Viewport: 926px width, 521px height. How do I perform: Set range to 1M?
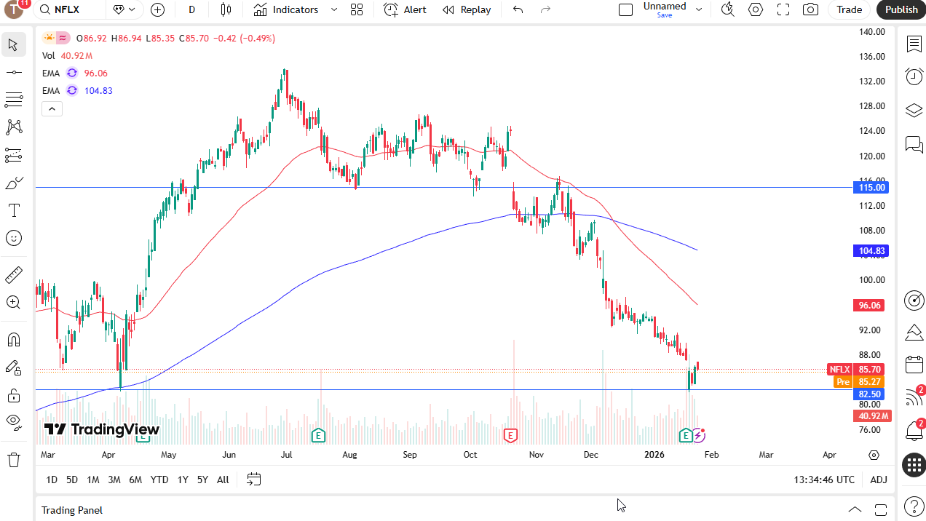click(93, 480)
